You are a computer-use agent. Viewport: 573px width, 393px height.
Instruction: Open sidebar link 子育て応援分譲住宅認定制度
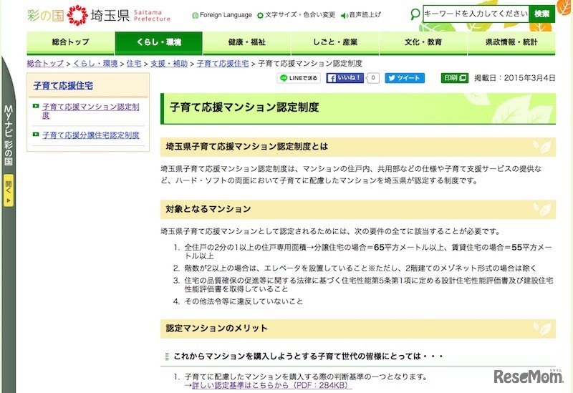(x=91, y=135)
